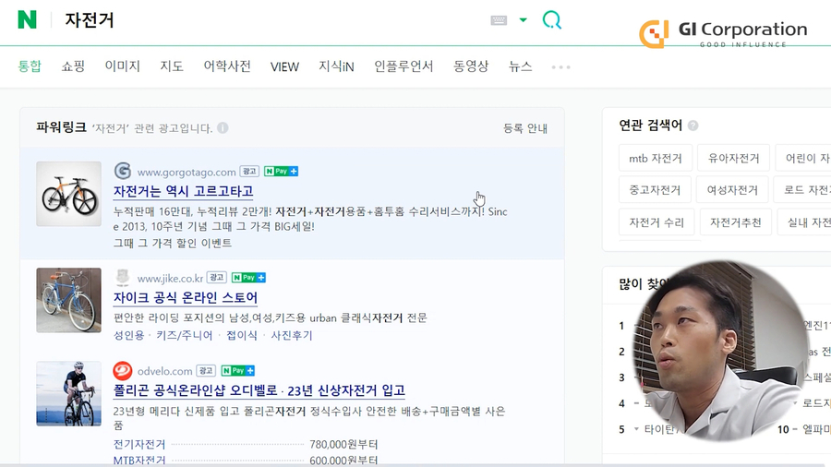Open the 지식iN tab
831x467 pixels.
[x=336, y=66]
